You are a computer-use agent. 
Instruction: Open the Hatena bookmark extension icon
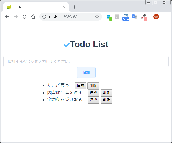tap(109, 17)
